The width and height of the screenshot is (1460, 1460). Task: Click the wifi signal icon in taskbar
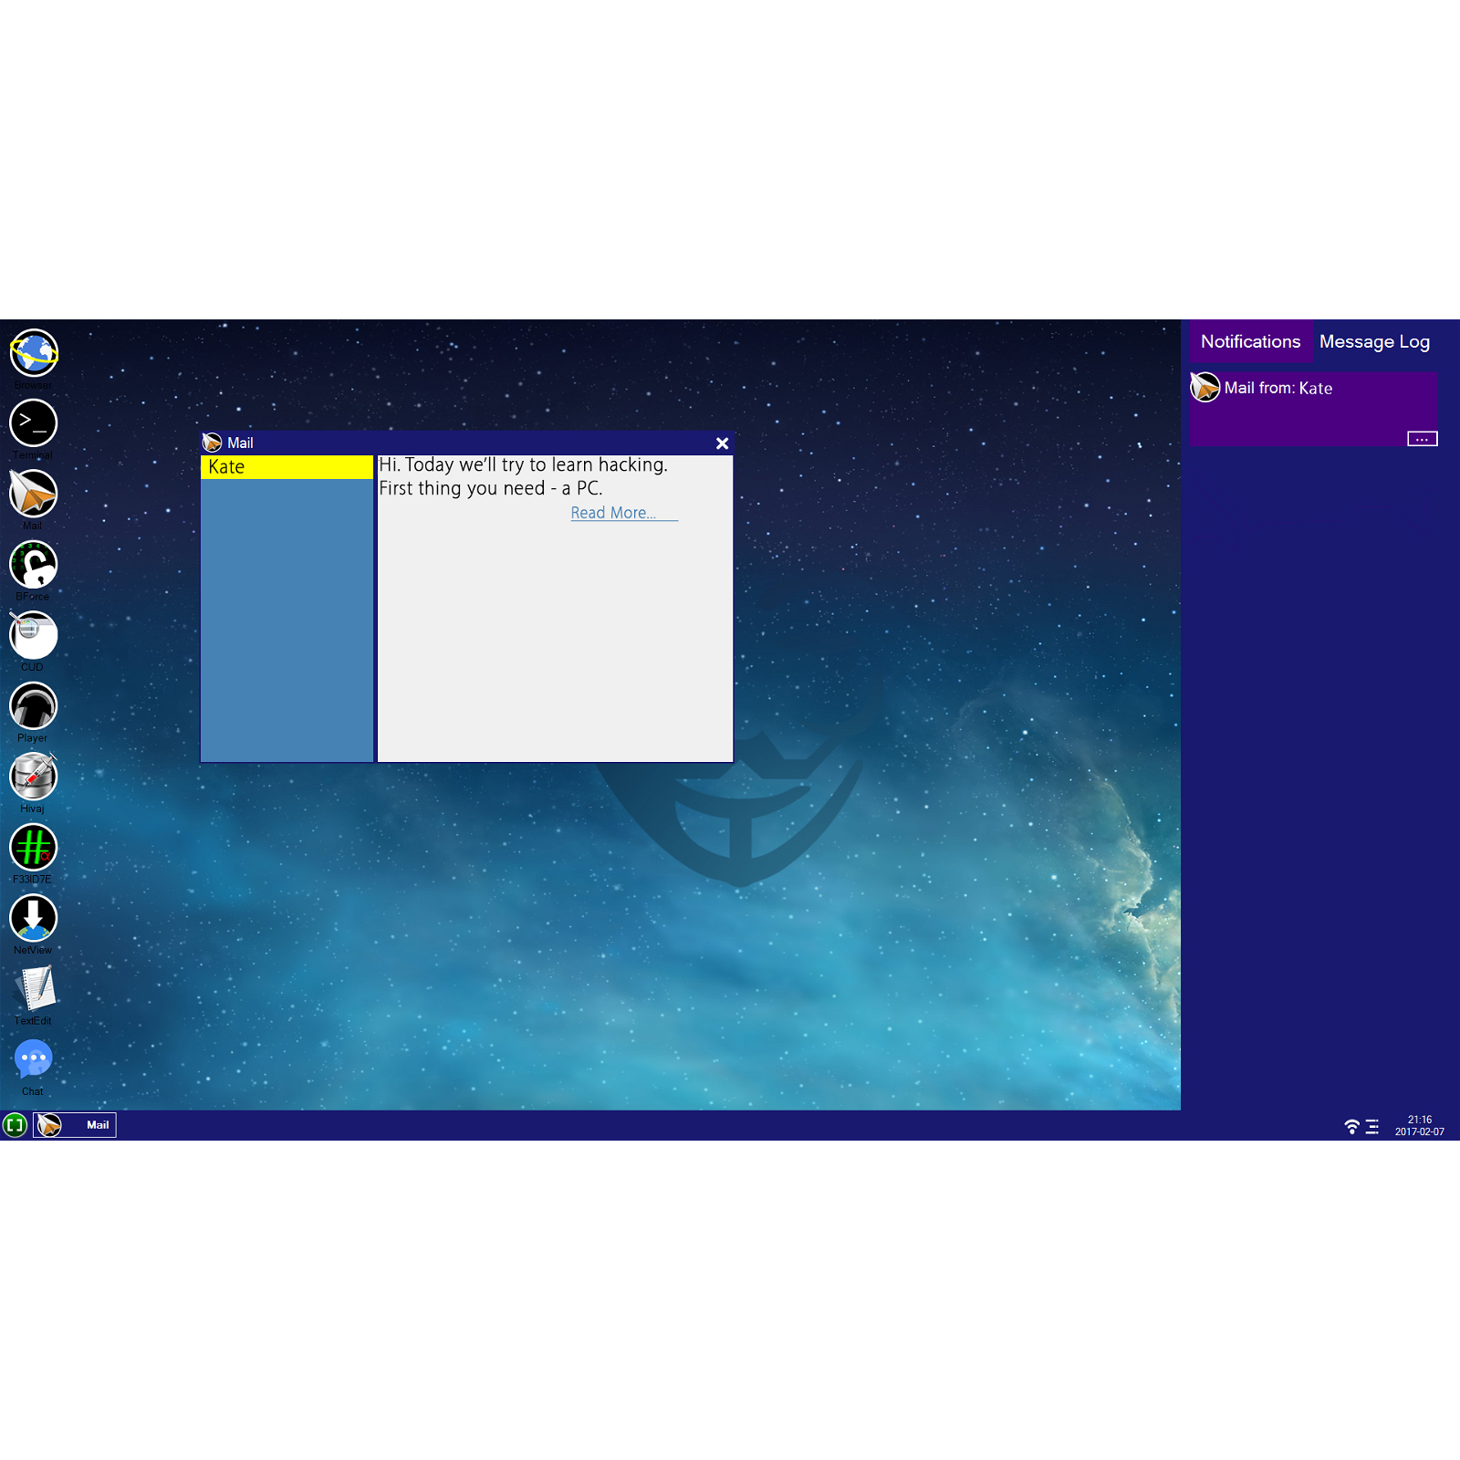[1351, 1126]
